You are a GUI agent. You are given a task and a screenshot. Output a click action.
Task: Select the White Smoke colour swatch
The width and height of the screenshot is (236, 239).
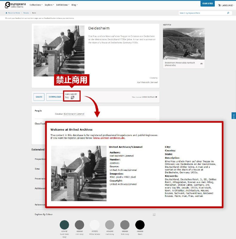(x=95, y=225)
